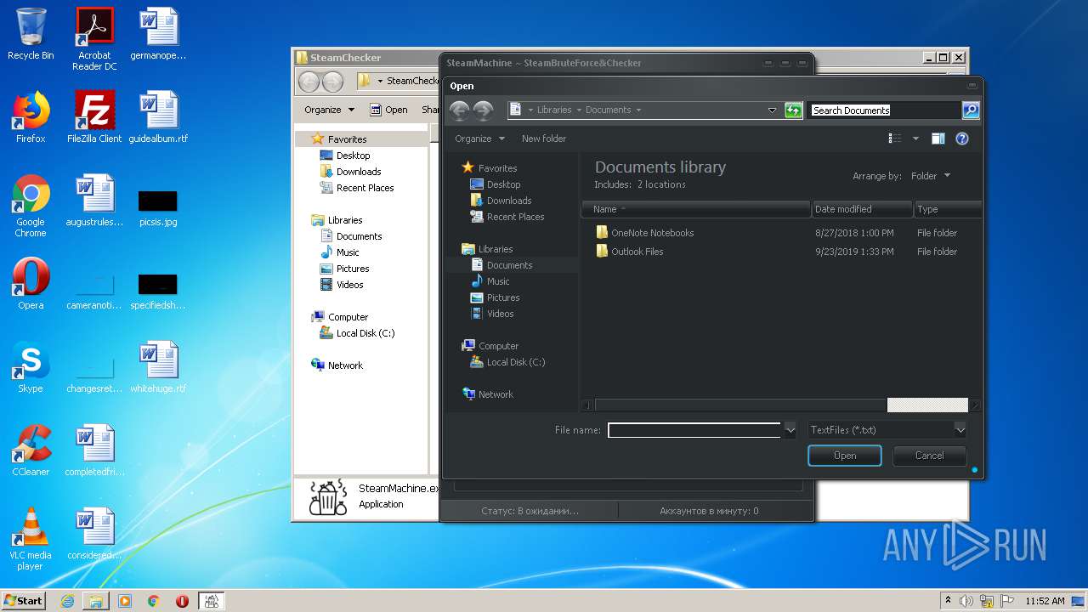Sort by the Name column header

(x=696, y=209)
